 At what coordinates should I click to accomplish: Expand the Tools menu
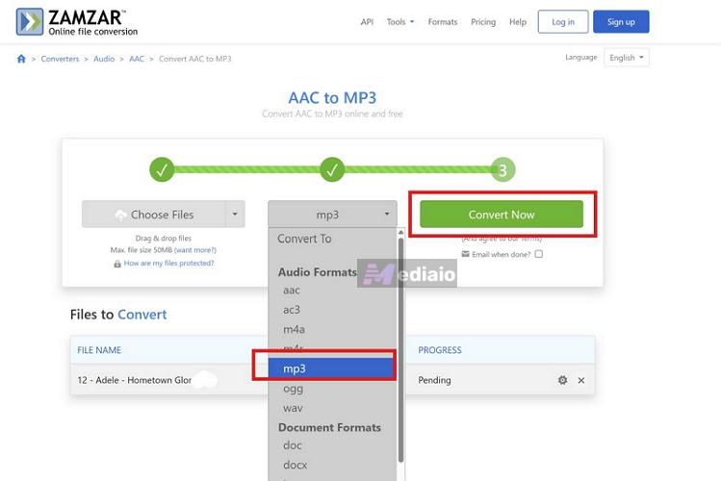point(400,22)
